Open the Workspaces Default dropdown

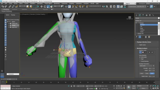click(152, 3)
